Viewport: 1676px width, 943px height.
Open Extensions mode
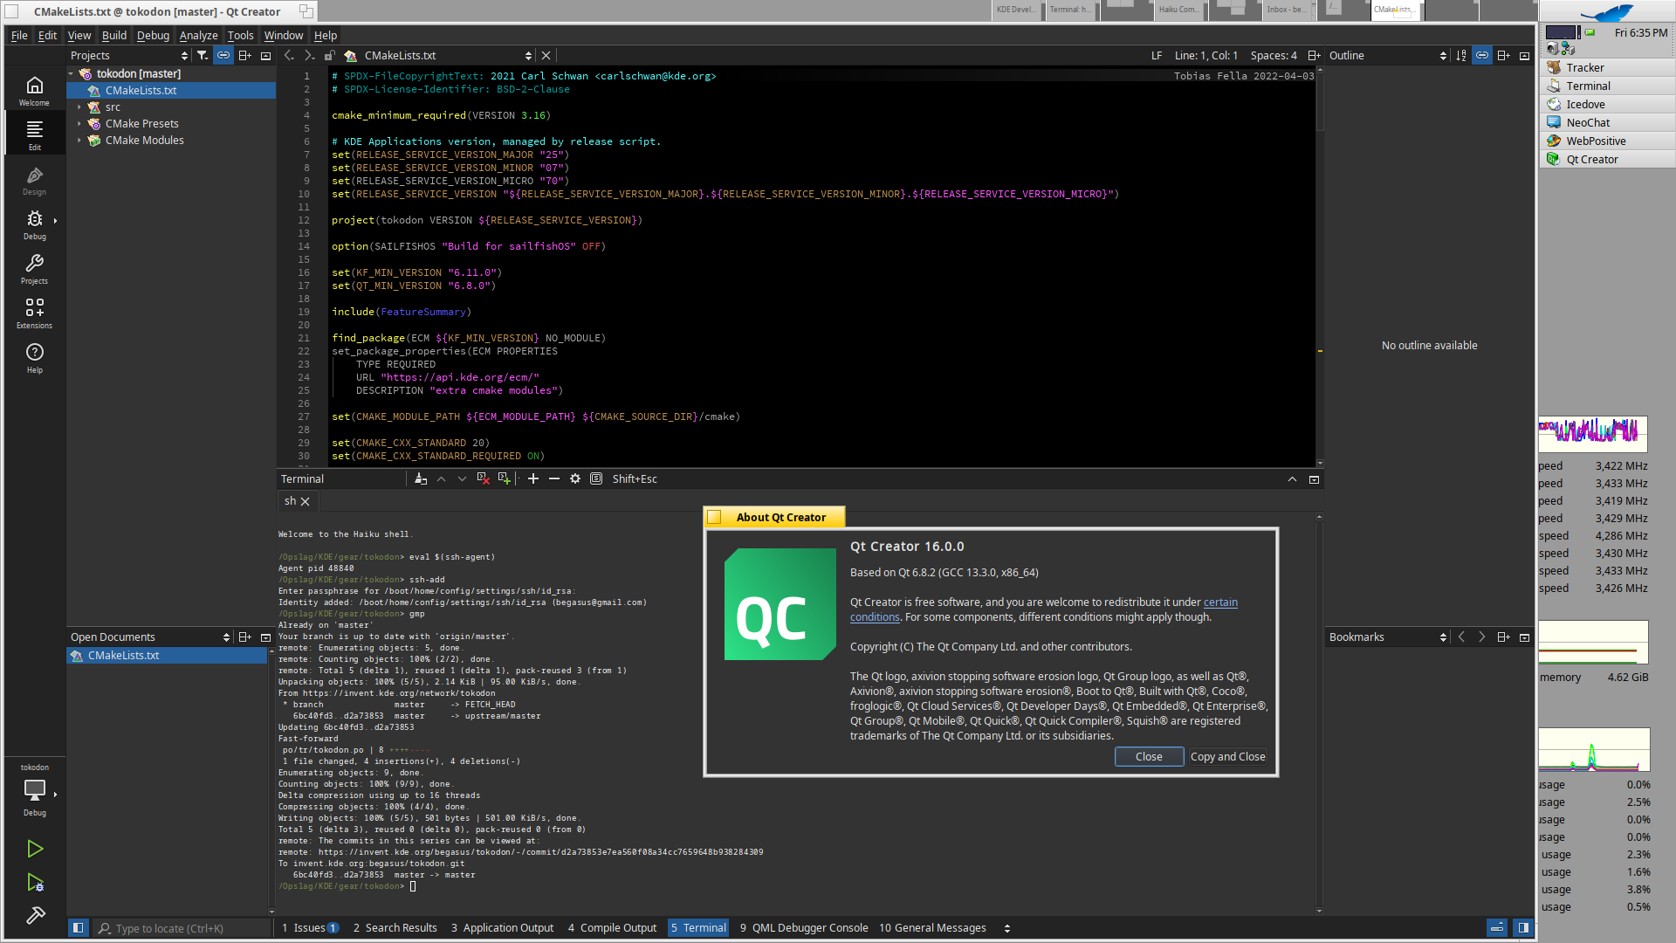click(34, 313)
